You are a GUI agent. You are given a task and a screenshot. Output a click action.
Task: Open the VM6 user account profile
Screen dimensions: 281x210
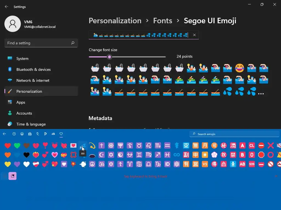tap(30, 24)
